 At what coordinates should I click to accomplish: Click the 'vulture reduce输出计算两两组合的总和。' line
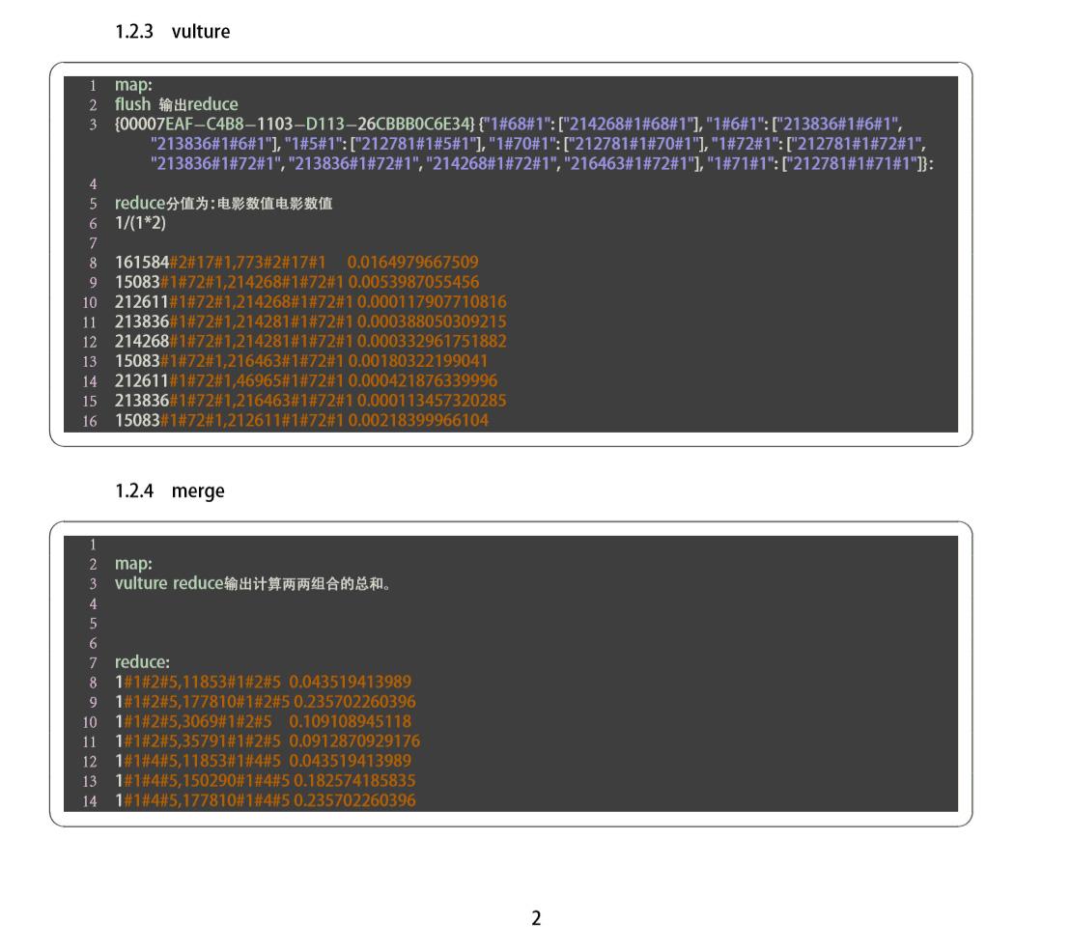coord(252,584)
